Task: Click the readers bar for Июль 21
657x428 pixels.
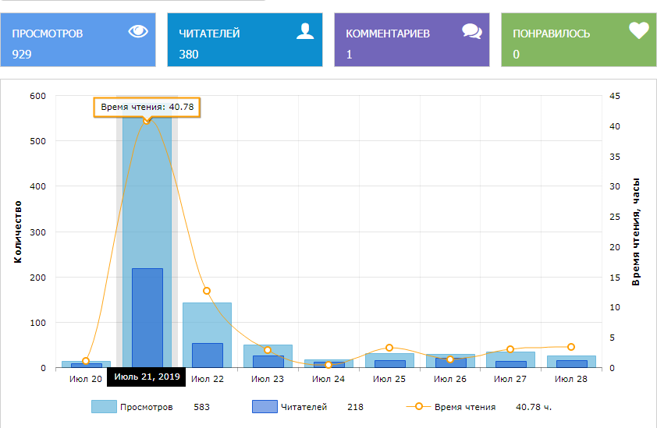Action: tap(147, 320)
